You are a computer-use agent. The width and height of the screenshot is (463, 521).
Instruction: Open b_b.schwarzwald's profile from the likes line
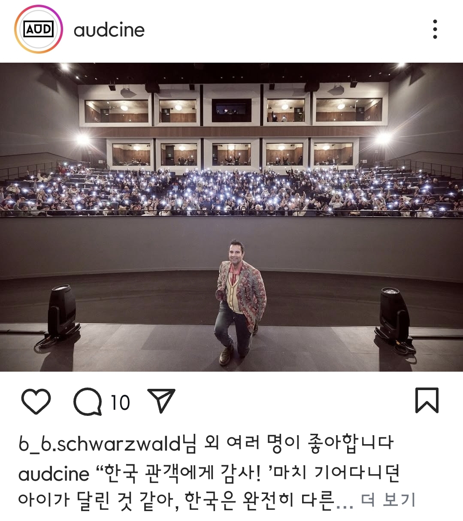tap(100, 443)
